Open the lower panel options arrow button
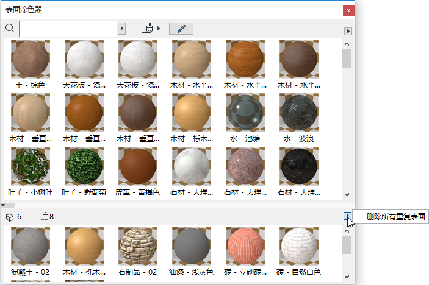429x285 pixels. point(347,216)
